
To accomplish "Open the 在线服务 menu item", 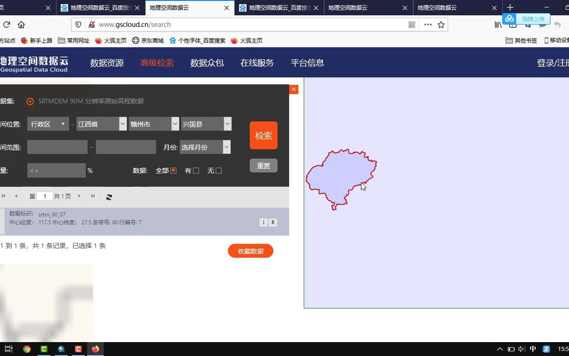I will (257, 63).
